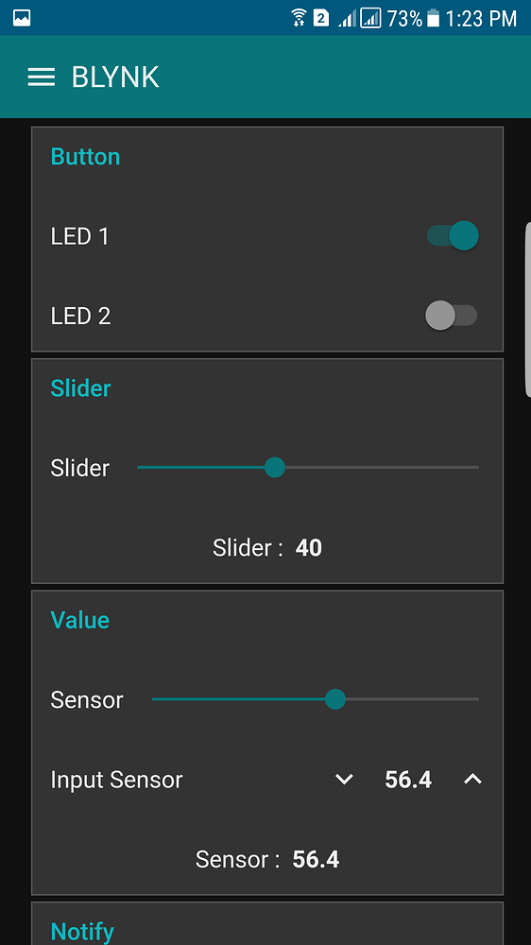Turn on the LED 2 switch
This screenshot has height=945, width=531.
452,316
